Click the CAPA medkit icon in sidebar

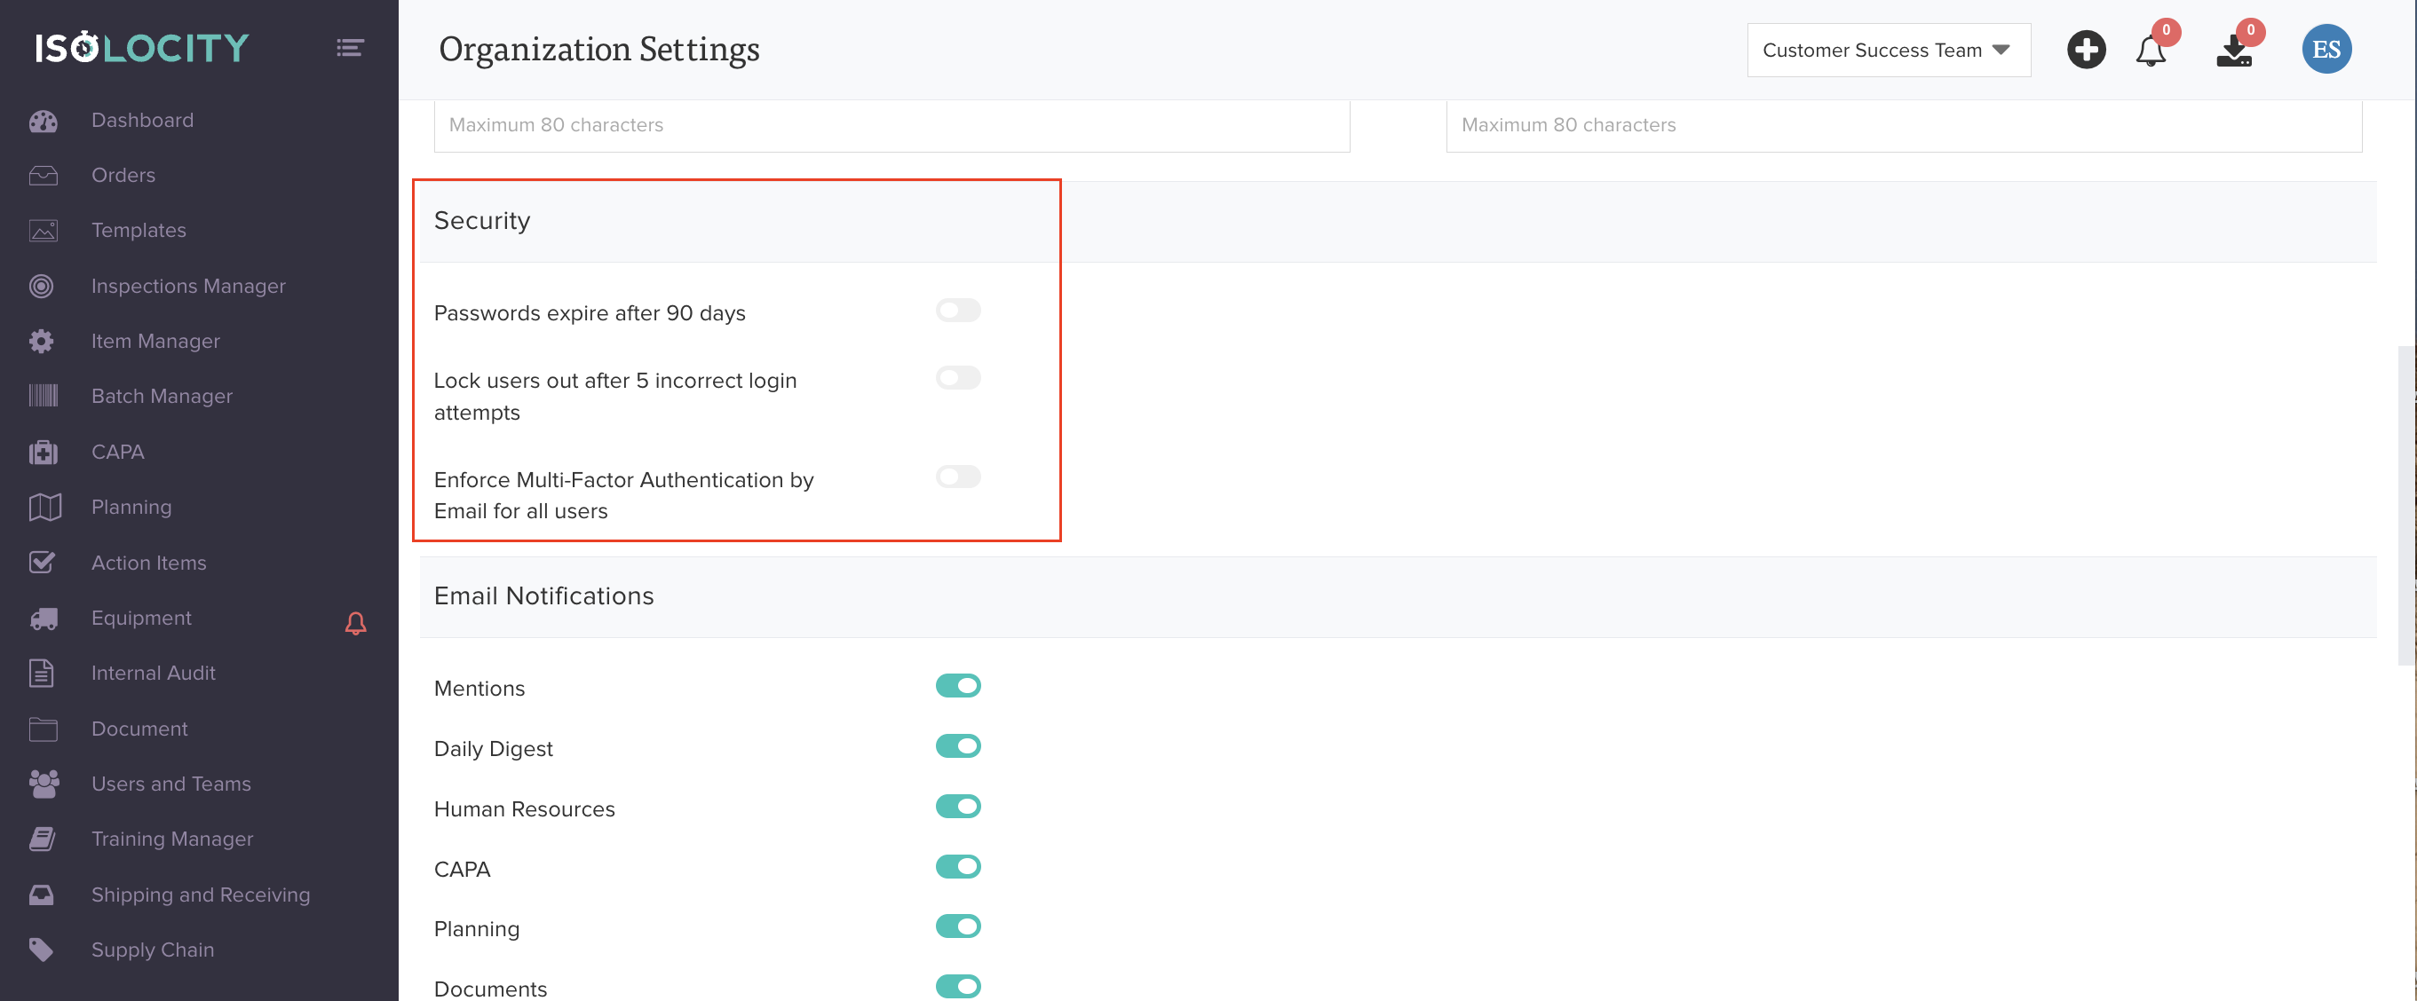43,453
